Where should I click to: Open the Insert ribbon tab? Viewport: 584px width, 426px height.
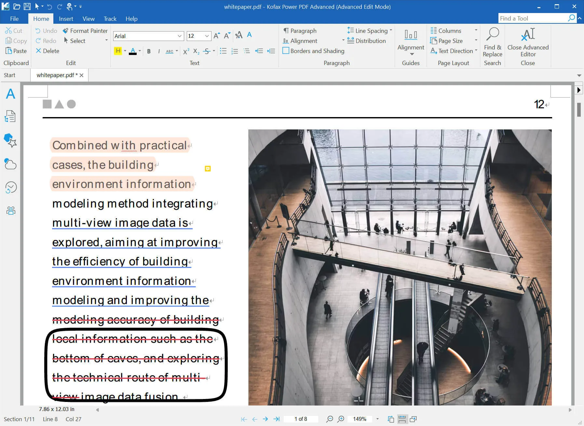(66, 19)
